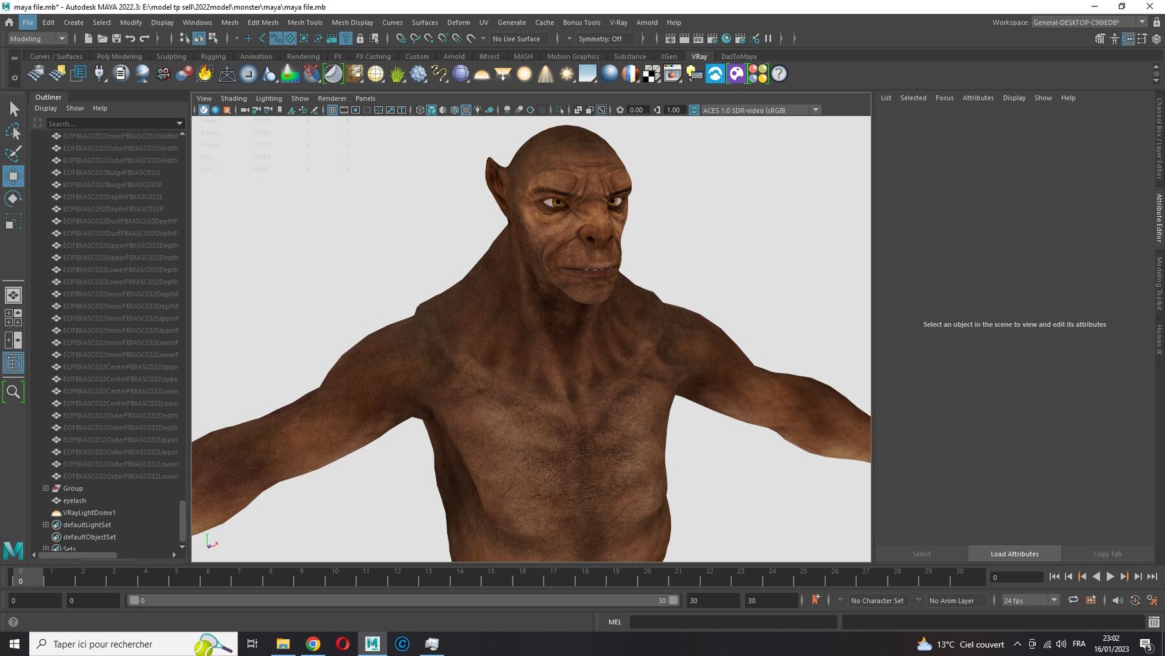Image resolution: width=1165 pixels, height=656 pixels.
Task: Expand the Group node in the Outliner
Action: coord(45,488)
